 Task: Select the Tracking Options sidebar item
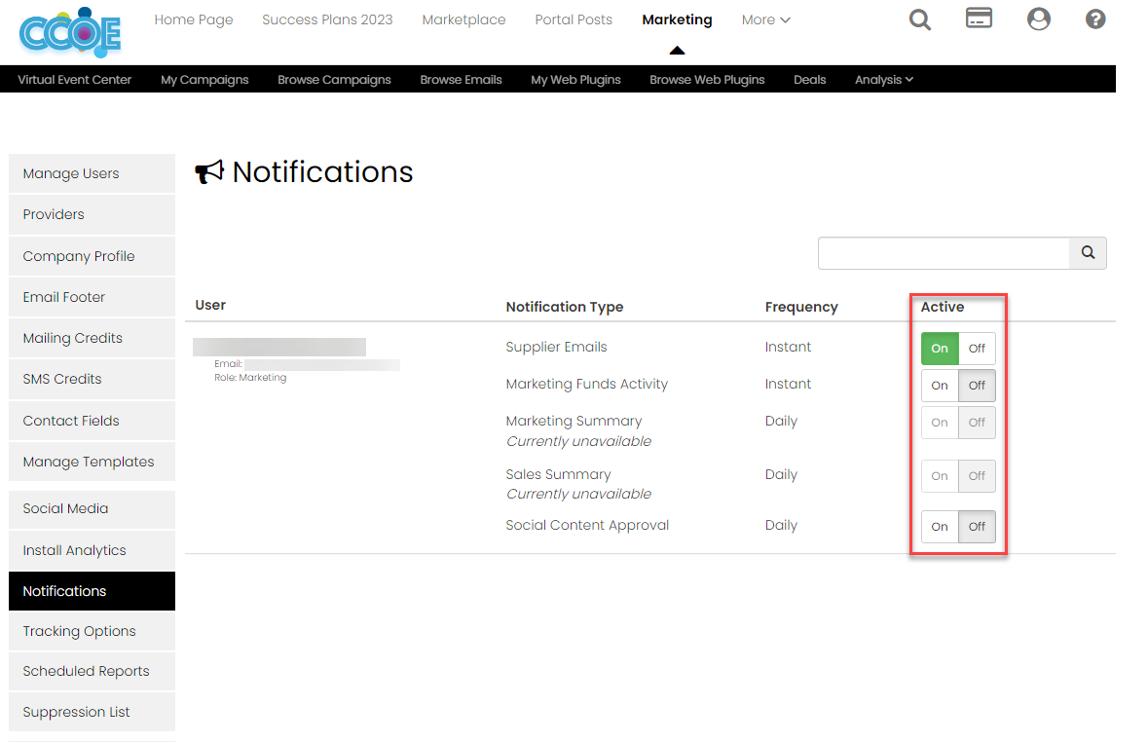pyautogui.click(x=79, y=631)
